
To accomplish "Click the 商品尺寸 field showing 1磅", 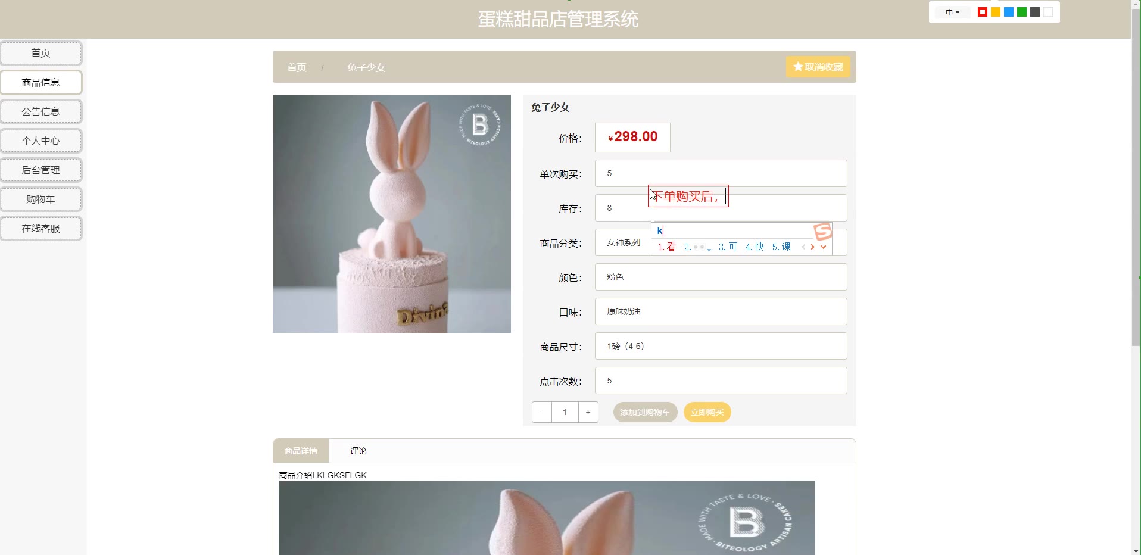I will tap(721, 346).
